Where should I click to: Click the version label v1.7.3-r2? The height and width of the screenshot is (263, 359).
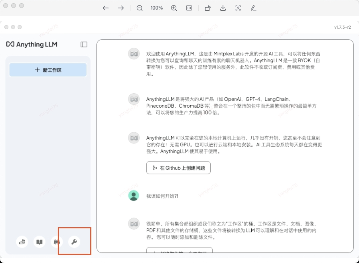click(343, 27)
